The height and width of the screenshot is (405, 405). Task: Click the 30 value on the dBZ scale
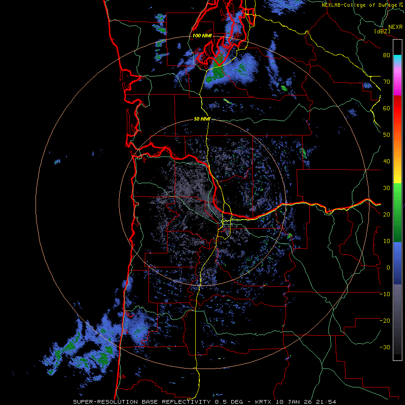tap(387, 188)
